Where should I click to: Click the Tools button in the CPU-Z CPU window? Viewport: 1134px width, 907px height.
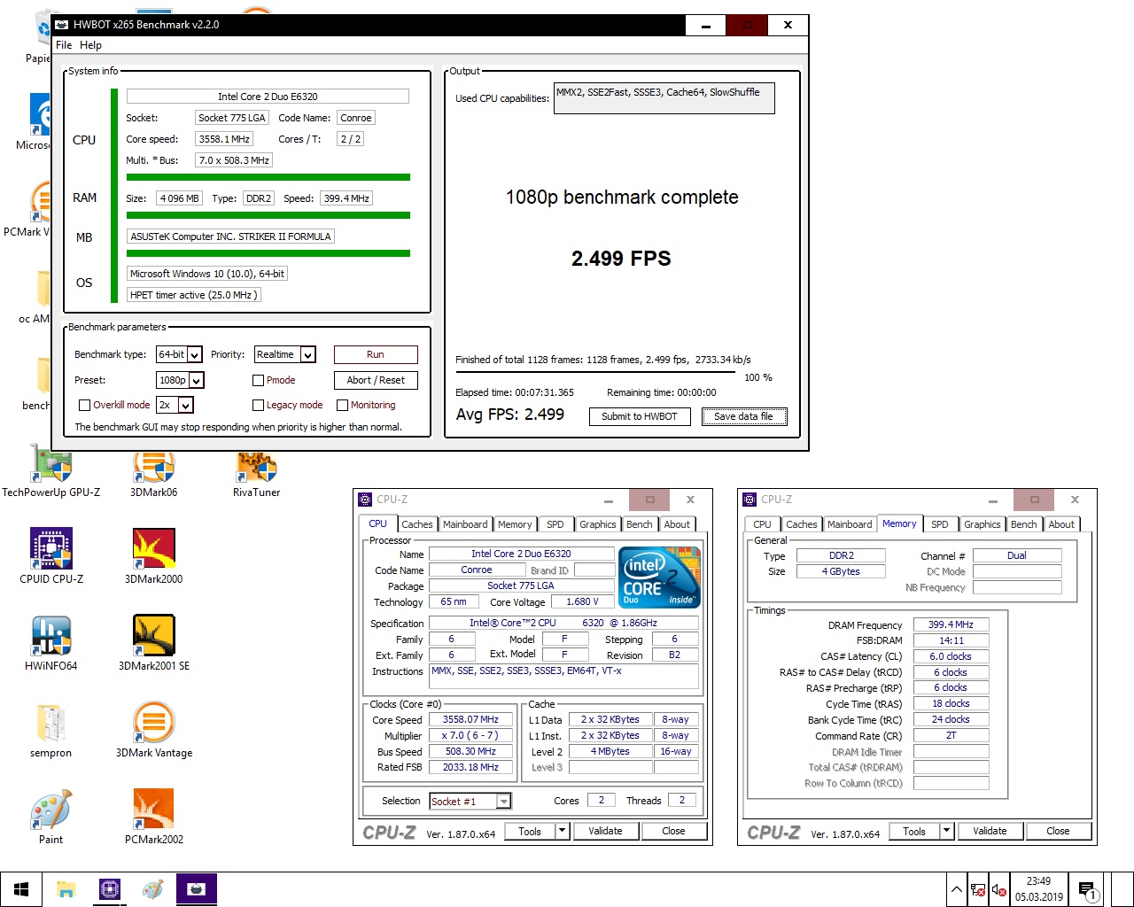530,831
